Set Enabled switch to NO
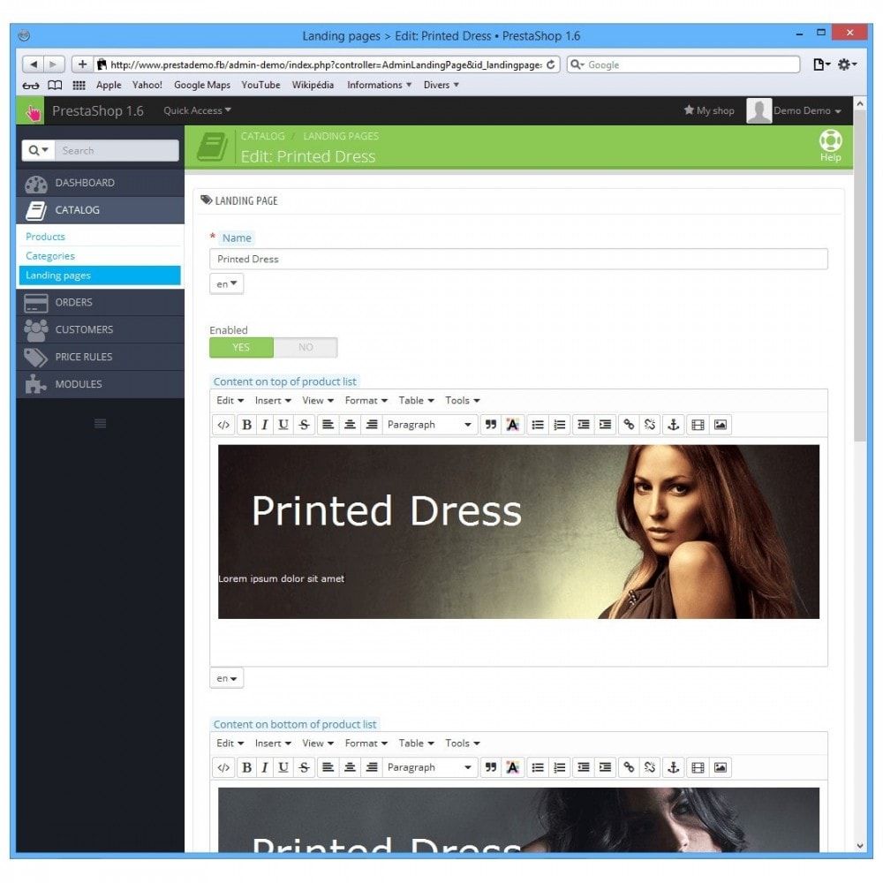 [306, 347]
